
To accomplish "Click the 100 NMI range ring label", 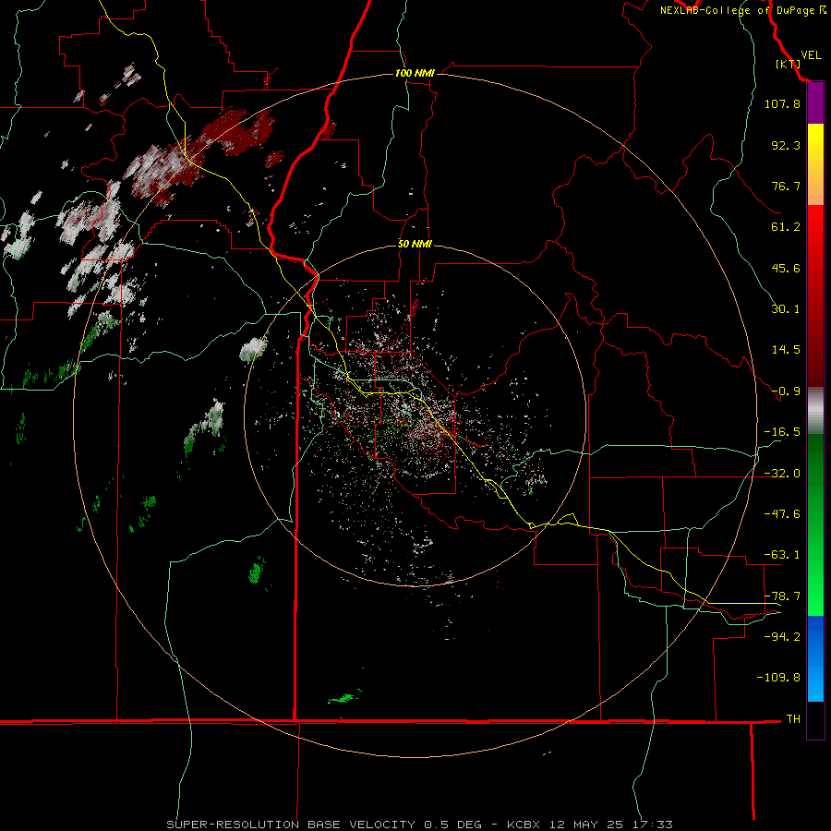I will click(x=415, y=73).
